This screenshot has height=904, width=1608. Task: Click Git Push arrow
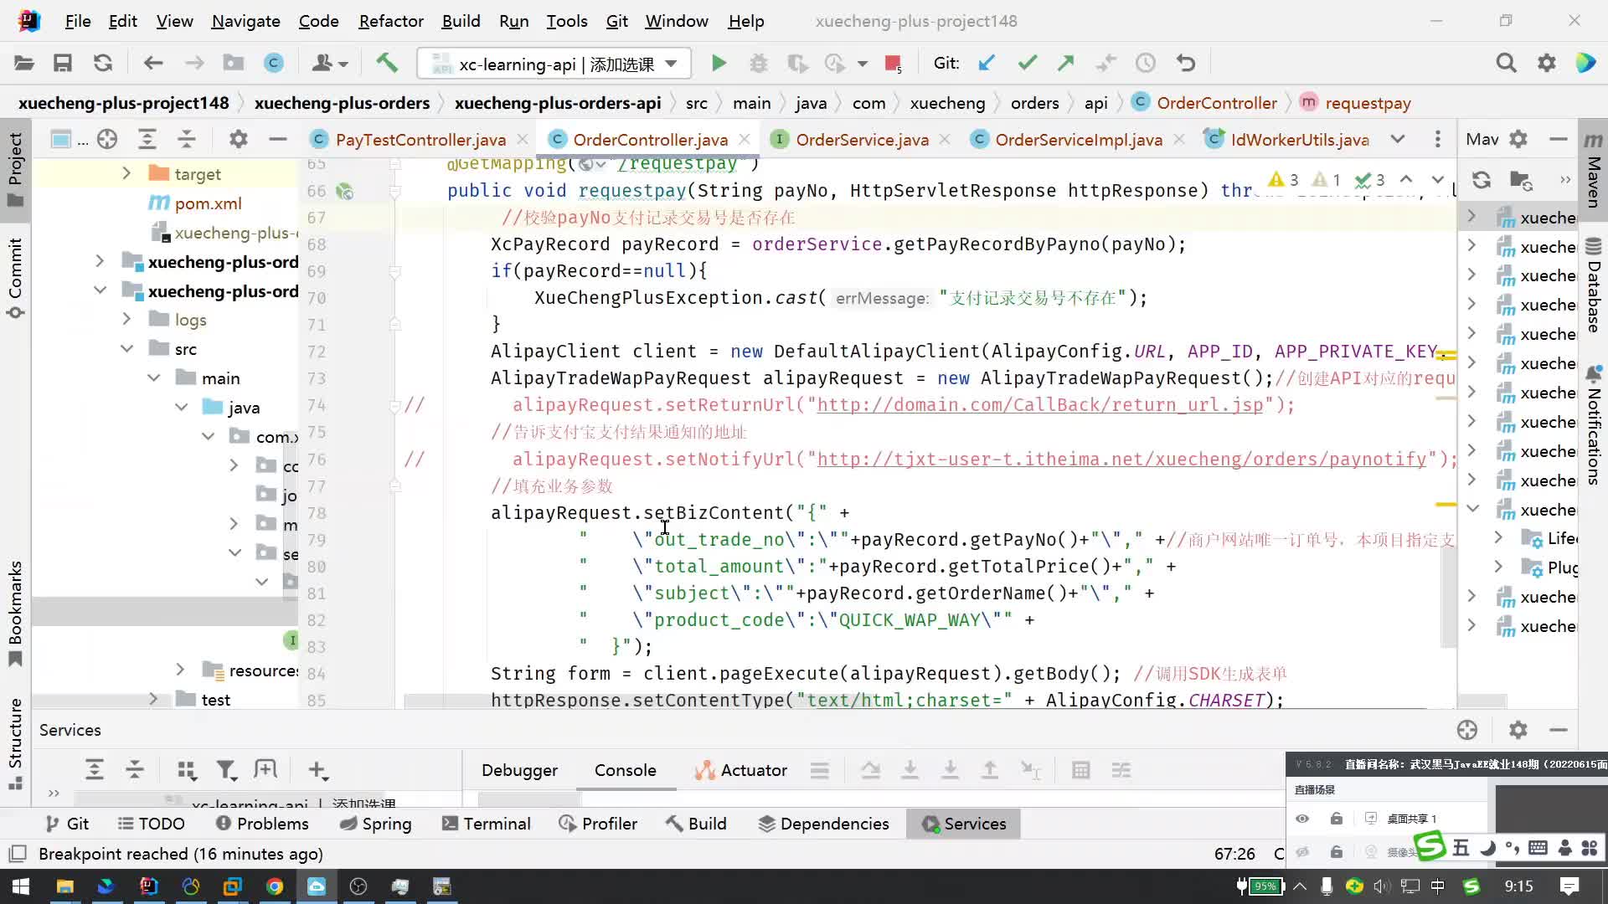[1065, 63]
